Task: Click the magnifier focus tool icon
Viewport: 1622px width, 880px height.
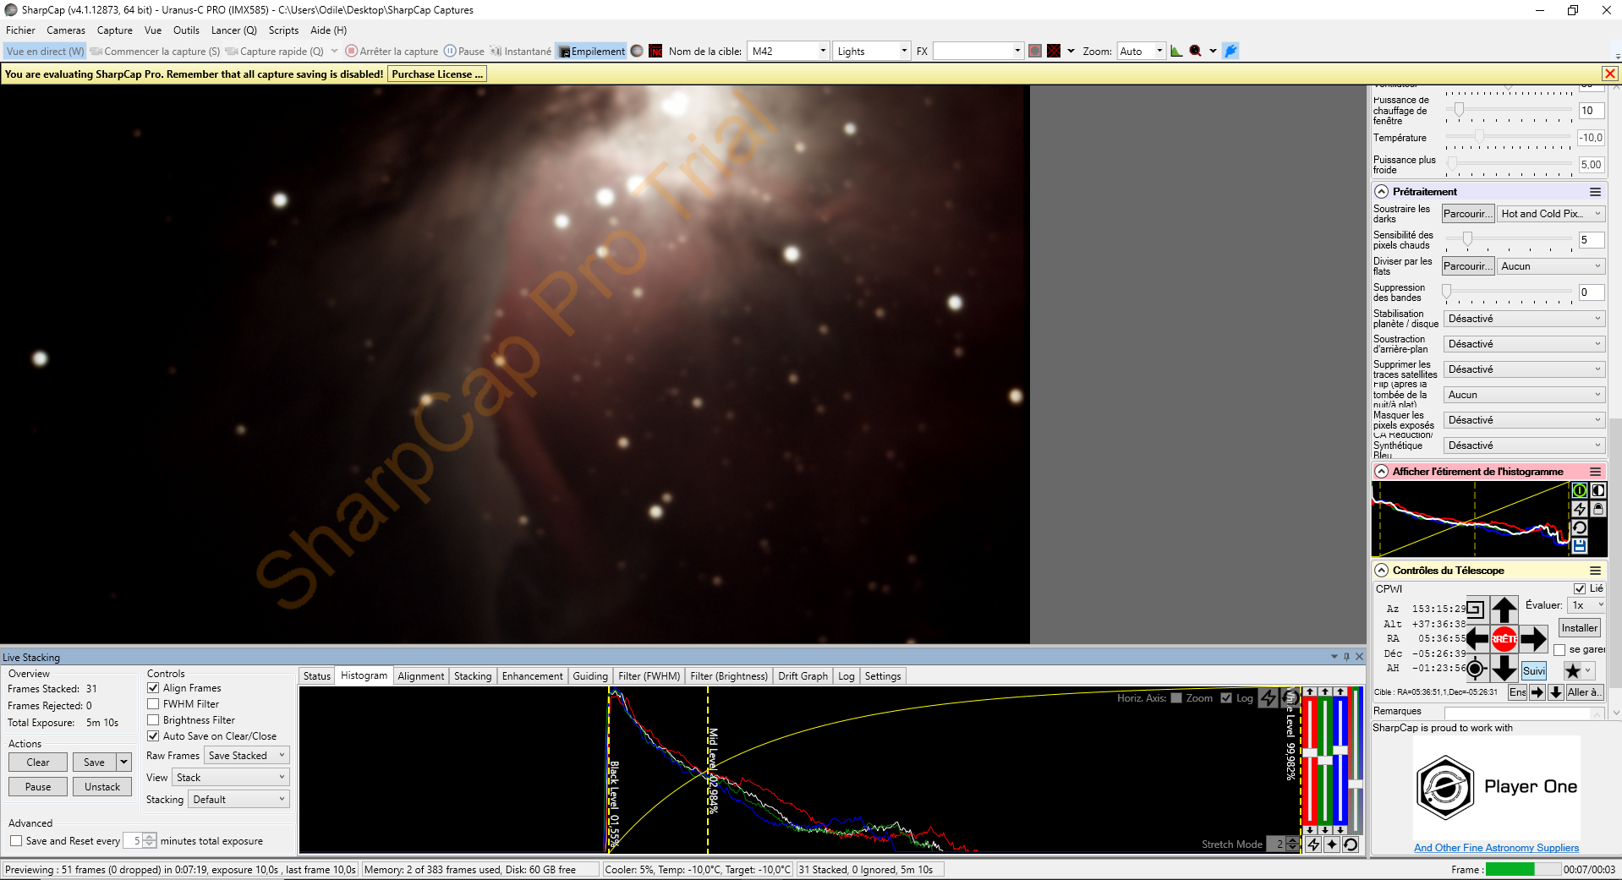Action: [x=1195, y=52]
